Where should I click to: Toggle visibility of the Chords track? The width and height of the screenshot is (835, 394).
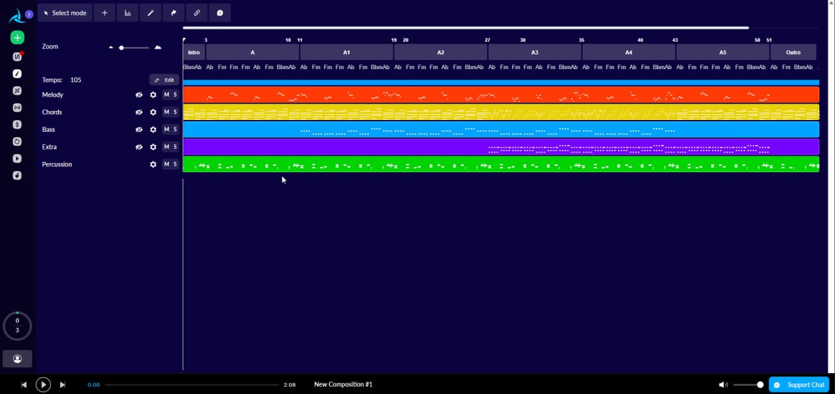pyautogui.click(x=139, y=112)
